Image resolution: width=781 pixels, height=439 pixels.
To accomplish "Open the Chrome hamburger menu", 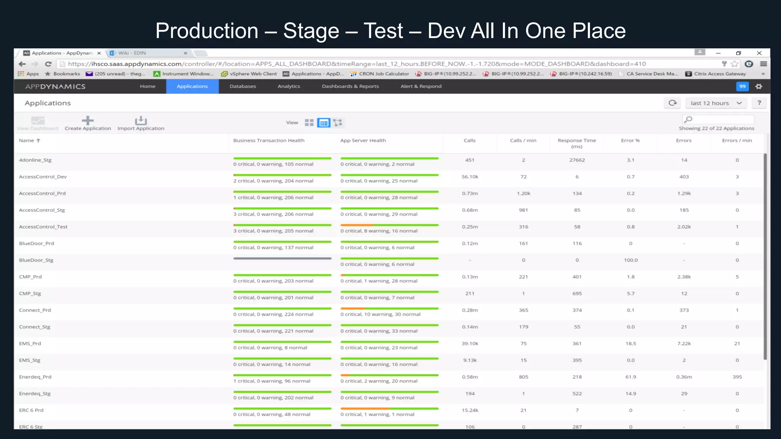I will [763, 64].
